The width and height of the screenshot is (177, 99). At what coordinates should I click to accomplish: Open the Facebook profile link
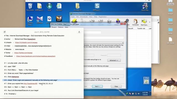point(36,56)
